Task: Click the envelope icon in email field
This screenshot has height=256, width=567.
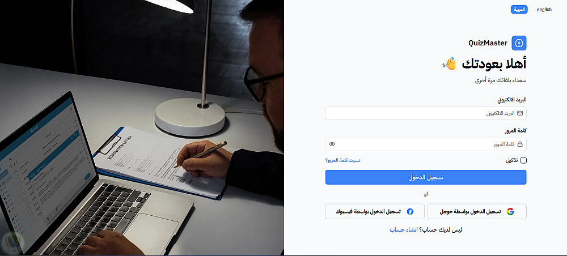Action: tap(520, 113)
